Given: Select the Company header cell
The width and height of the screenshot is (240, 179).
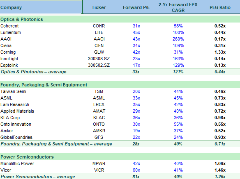Looking at the screenshot, I should pyautogui.click(x=41, y=7).
